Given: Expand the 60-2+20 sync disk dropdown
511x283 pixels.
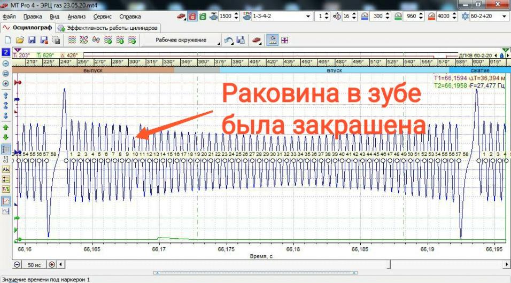Looking at the screenshot, I should tap(502, 17).
